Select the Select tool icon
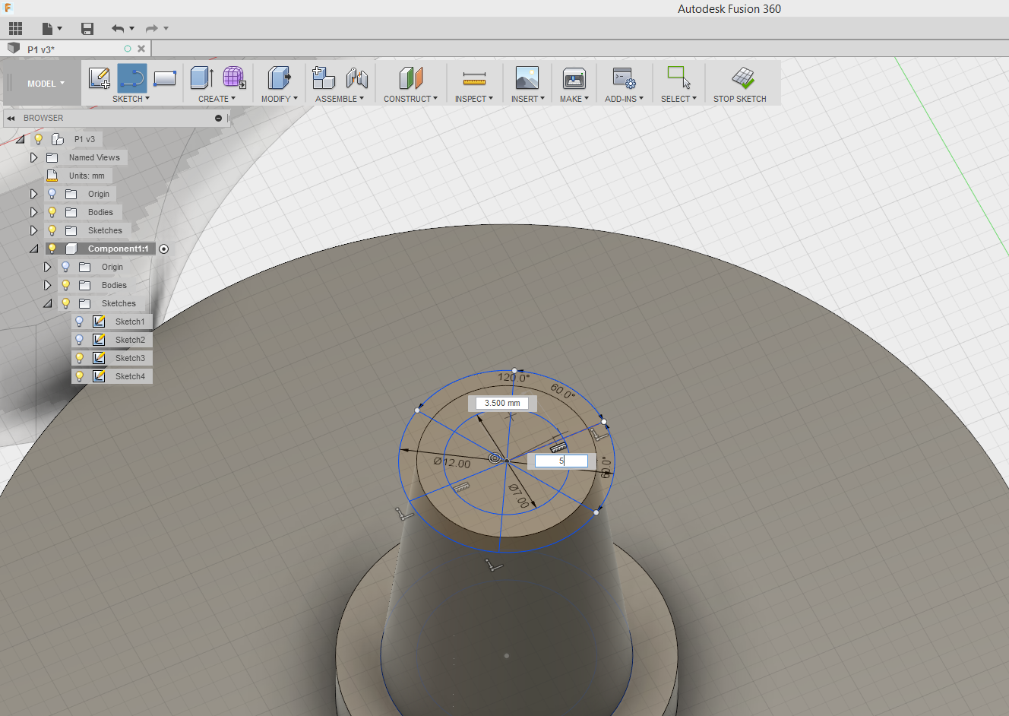The image size is (1009, 716). pos(678,78)
